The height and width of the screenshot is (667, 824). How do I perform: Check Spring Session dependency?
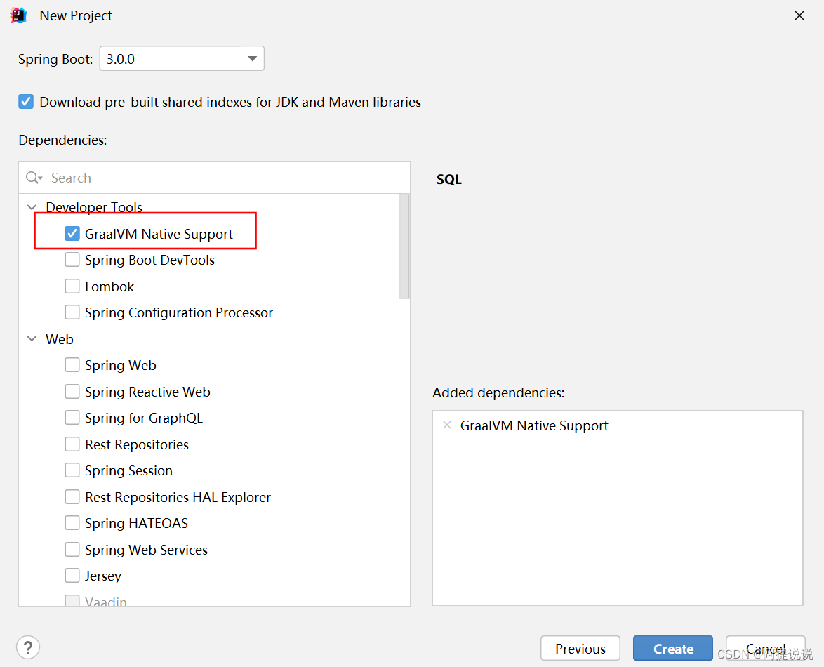pyautogui.click(x=72, y=470)
